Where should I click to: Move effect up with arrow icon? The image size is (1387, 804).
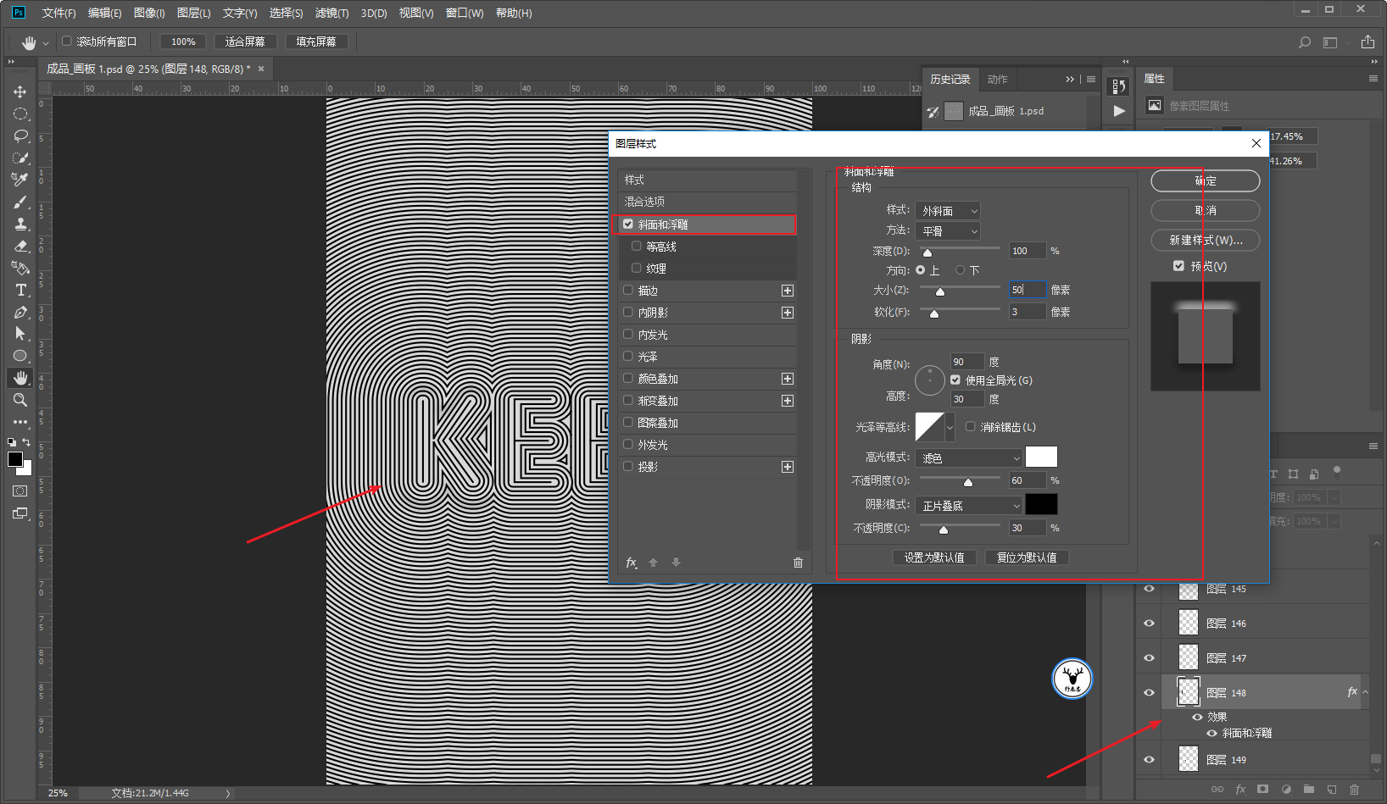click(x=653, y=563)
